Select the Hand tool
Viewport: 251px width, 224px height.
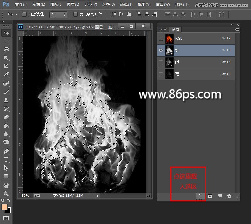pos(6,186)
